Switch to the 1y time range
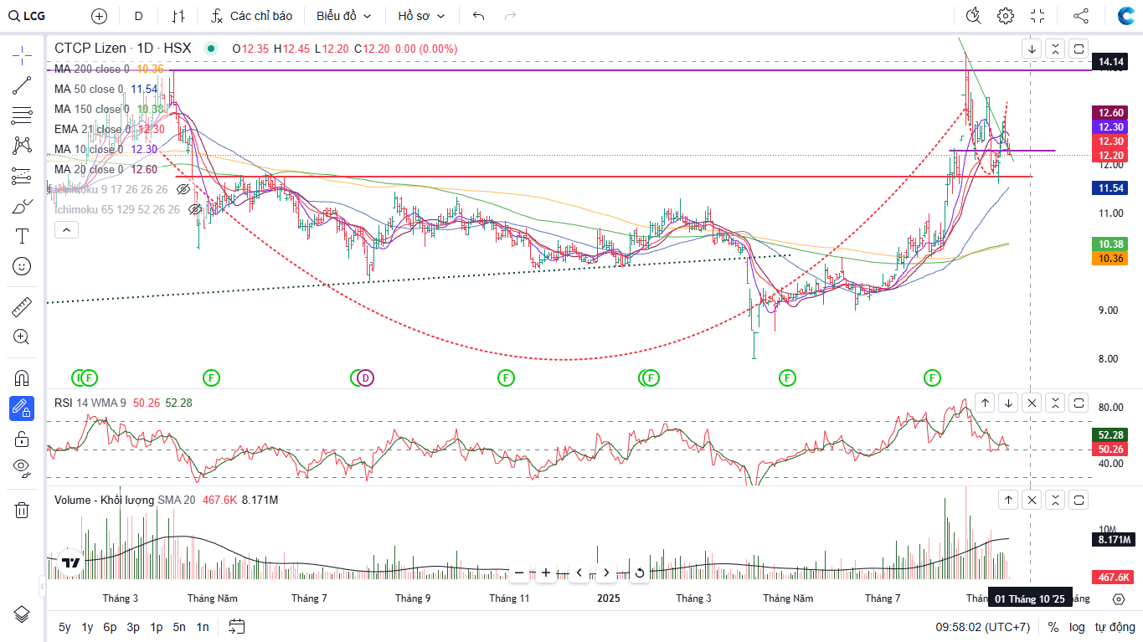1143x642 pixels. (x=87, y=627)
